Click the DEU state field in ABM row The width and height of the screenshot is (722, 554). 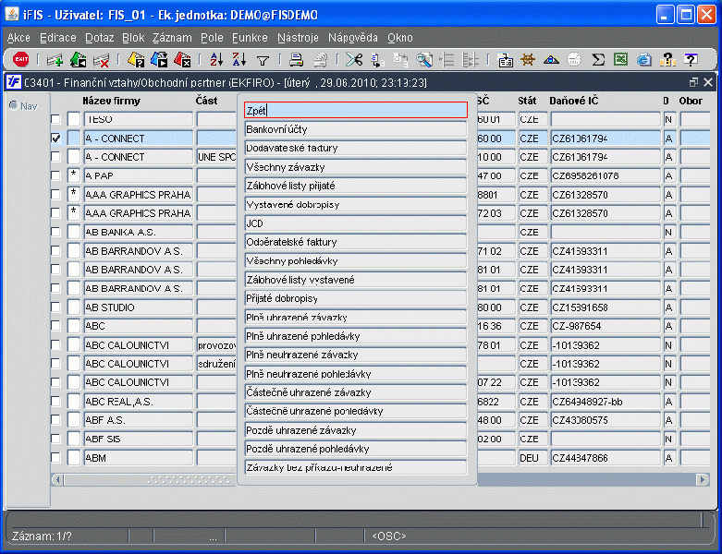tap(532, 458)
